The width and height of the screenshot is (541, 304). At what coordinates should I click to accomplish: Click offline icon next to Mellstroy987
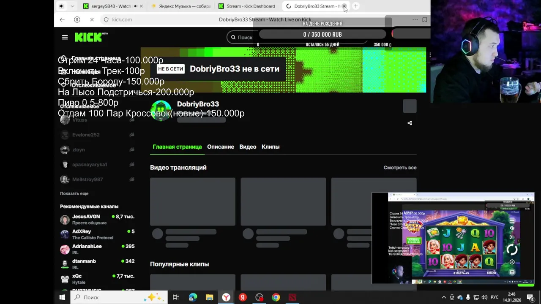tap(132, 179)
